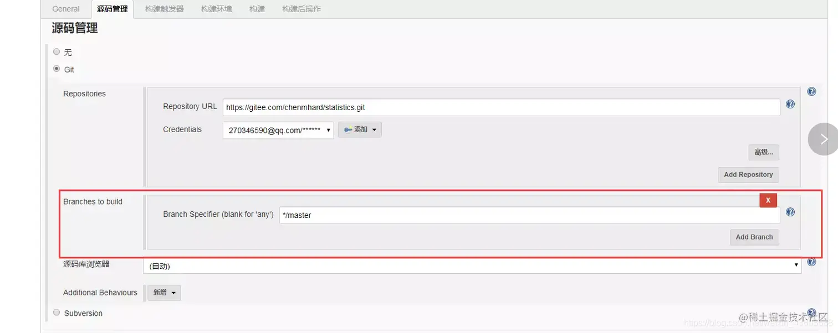Expand the 添加 credentials dropdown button

(x=360, y=129)
